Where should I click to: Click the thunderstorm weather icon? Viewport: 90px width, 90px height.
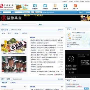tap(69, 35)
